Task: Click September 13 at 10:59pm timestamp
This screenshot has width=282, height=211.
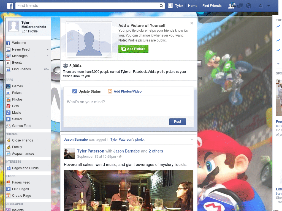Action: point(96,156)
